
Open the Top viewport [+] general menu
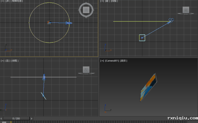tap(2, 1)
